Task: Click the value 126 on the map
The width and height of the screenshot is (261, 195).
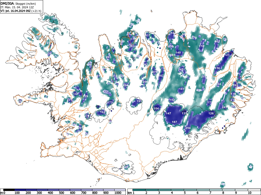Action: click(x=211, y=113)
